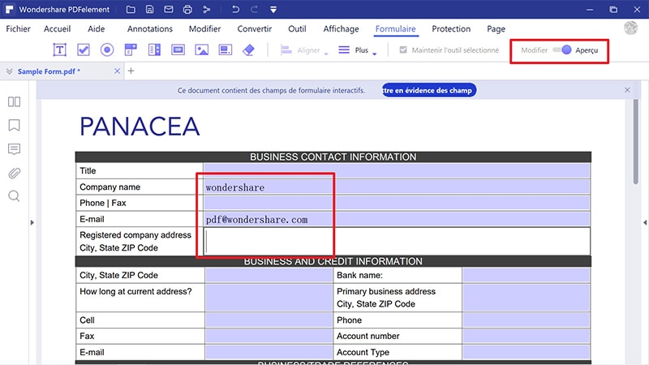Click the Account number field
This screenshot has width=649, height=365.
526,336
